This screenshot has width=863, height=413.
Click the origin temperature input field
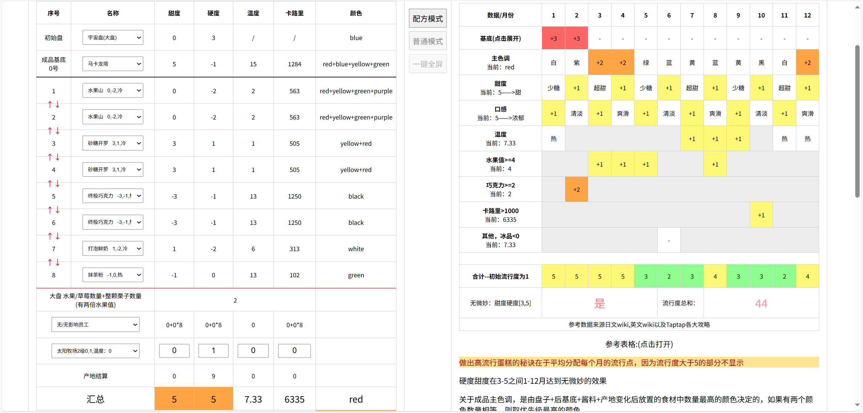(253, 350)
